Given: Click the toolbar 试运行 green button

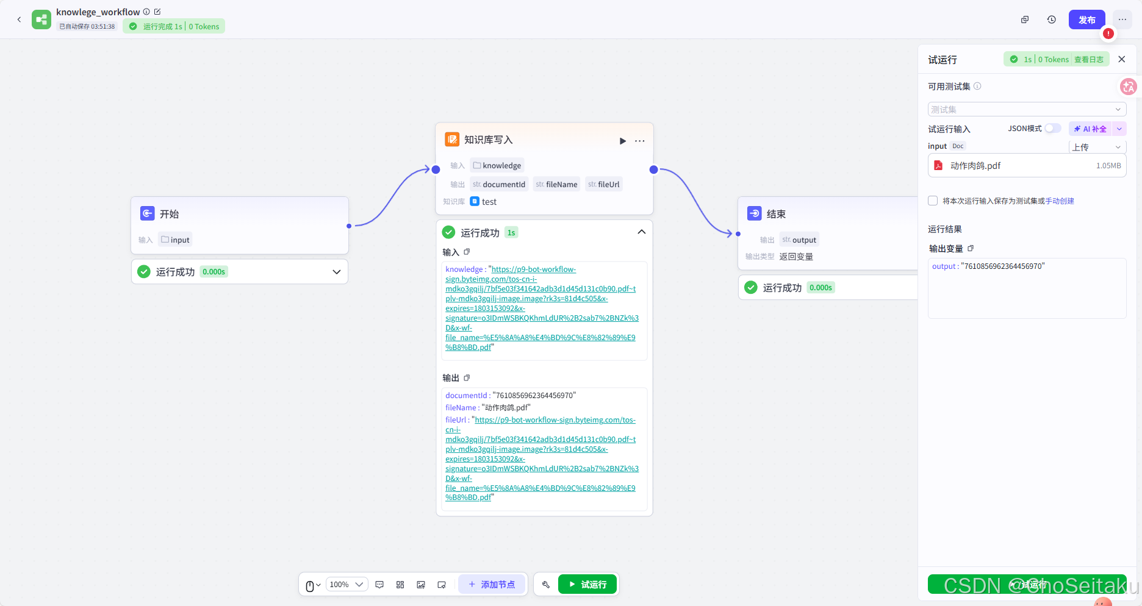Looking at the screenshot, I should [587, 585].
